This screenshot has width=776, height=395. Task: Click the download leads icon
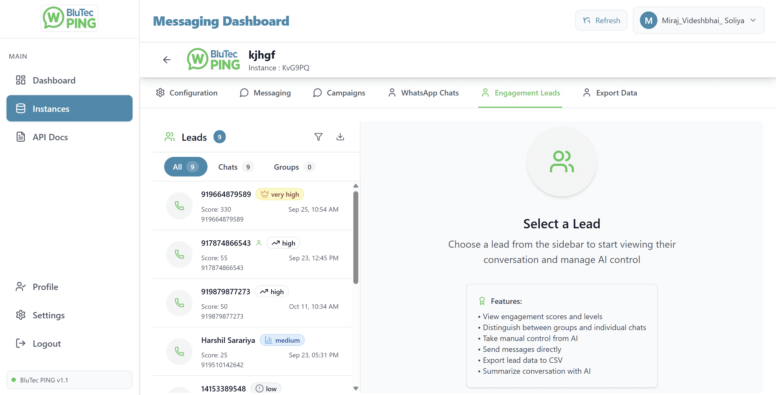point(340,137)
